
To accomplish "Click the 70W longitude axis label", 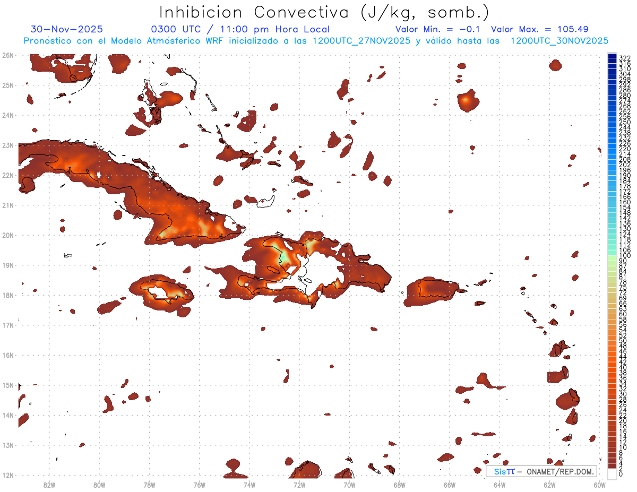I will coord(349,485).
